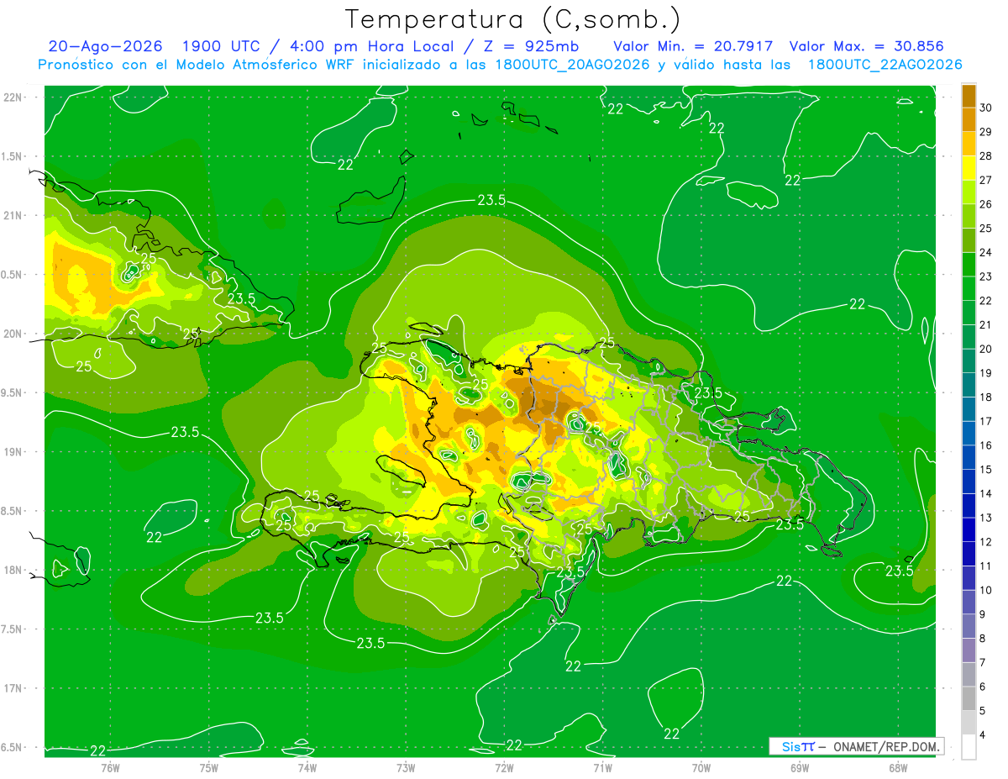This screenshot has height=779, width=1008.
Task: Click the latitude axis label '20N'
Action: [x=12, y=334]
